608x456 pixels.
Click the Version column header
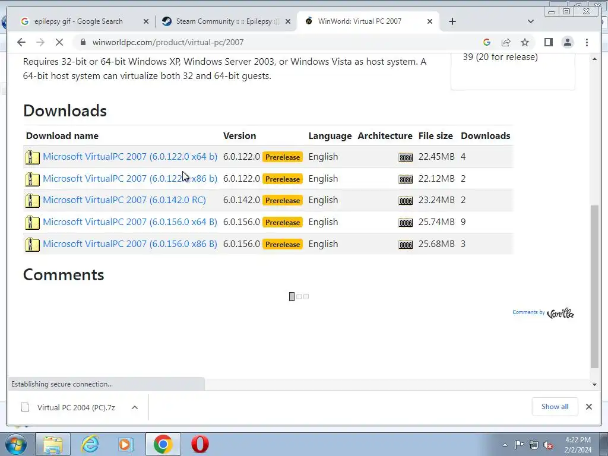[240, 136]
